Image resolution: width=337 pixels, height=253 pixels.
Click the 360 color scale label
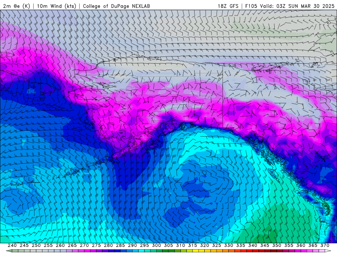coord(301,245)
